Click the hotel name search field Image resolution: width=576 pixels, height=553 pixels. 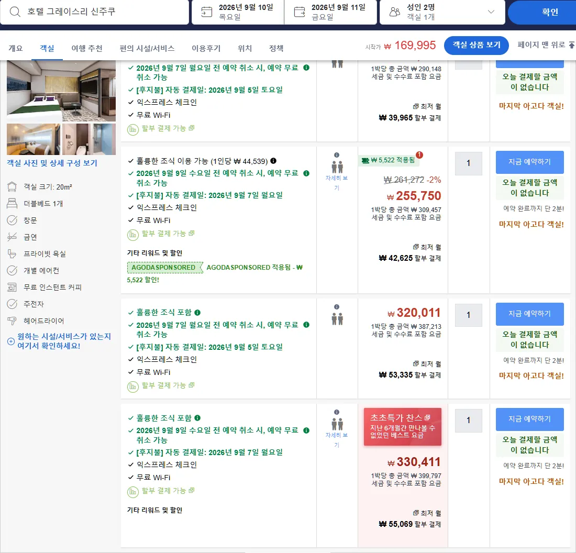94,12
